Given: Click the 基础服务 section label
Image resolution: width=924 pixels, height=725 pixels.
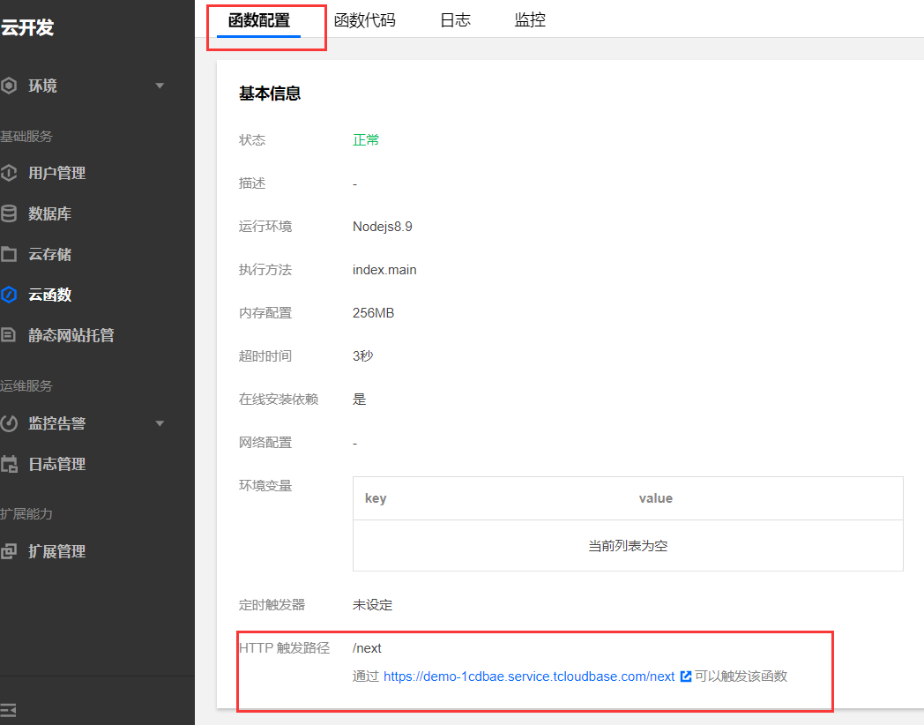Looking at the screenshot, I should click(26, 136).
